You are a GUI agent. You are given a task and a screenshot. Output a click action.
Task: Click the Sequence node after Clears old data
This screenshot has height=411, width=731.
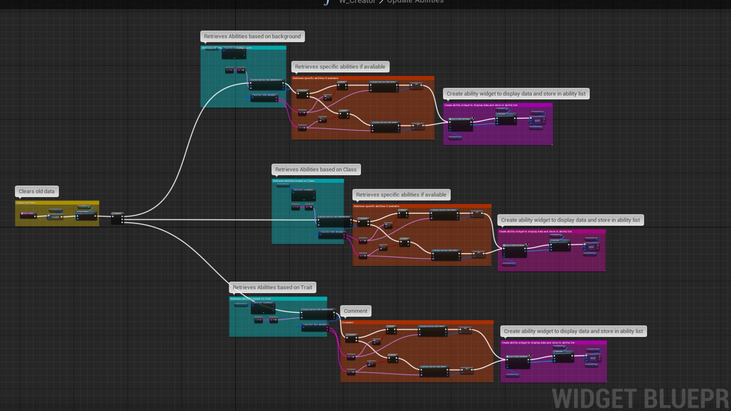[x=117, y=218]
